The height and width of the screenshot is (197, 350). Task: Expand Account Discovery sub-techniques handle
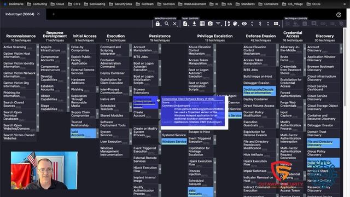(x=341, y=49)
